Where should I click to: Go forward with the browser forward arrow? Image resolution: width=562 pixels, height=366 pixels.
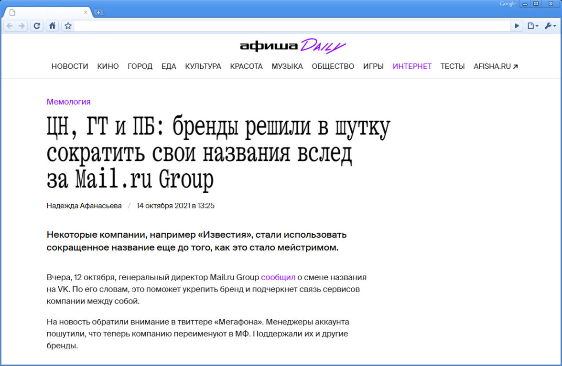[x=22, y=26]
